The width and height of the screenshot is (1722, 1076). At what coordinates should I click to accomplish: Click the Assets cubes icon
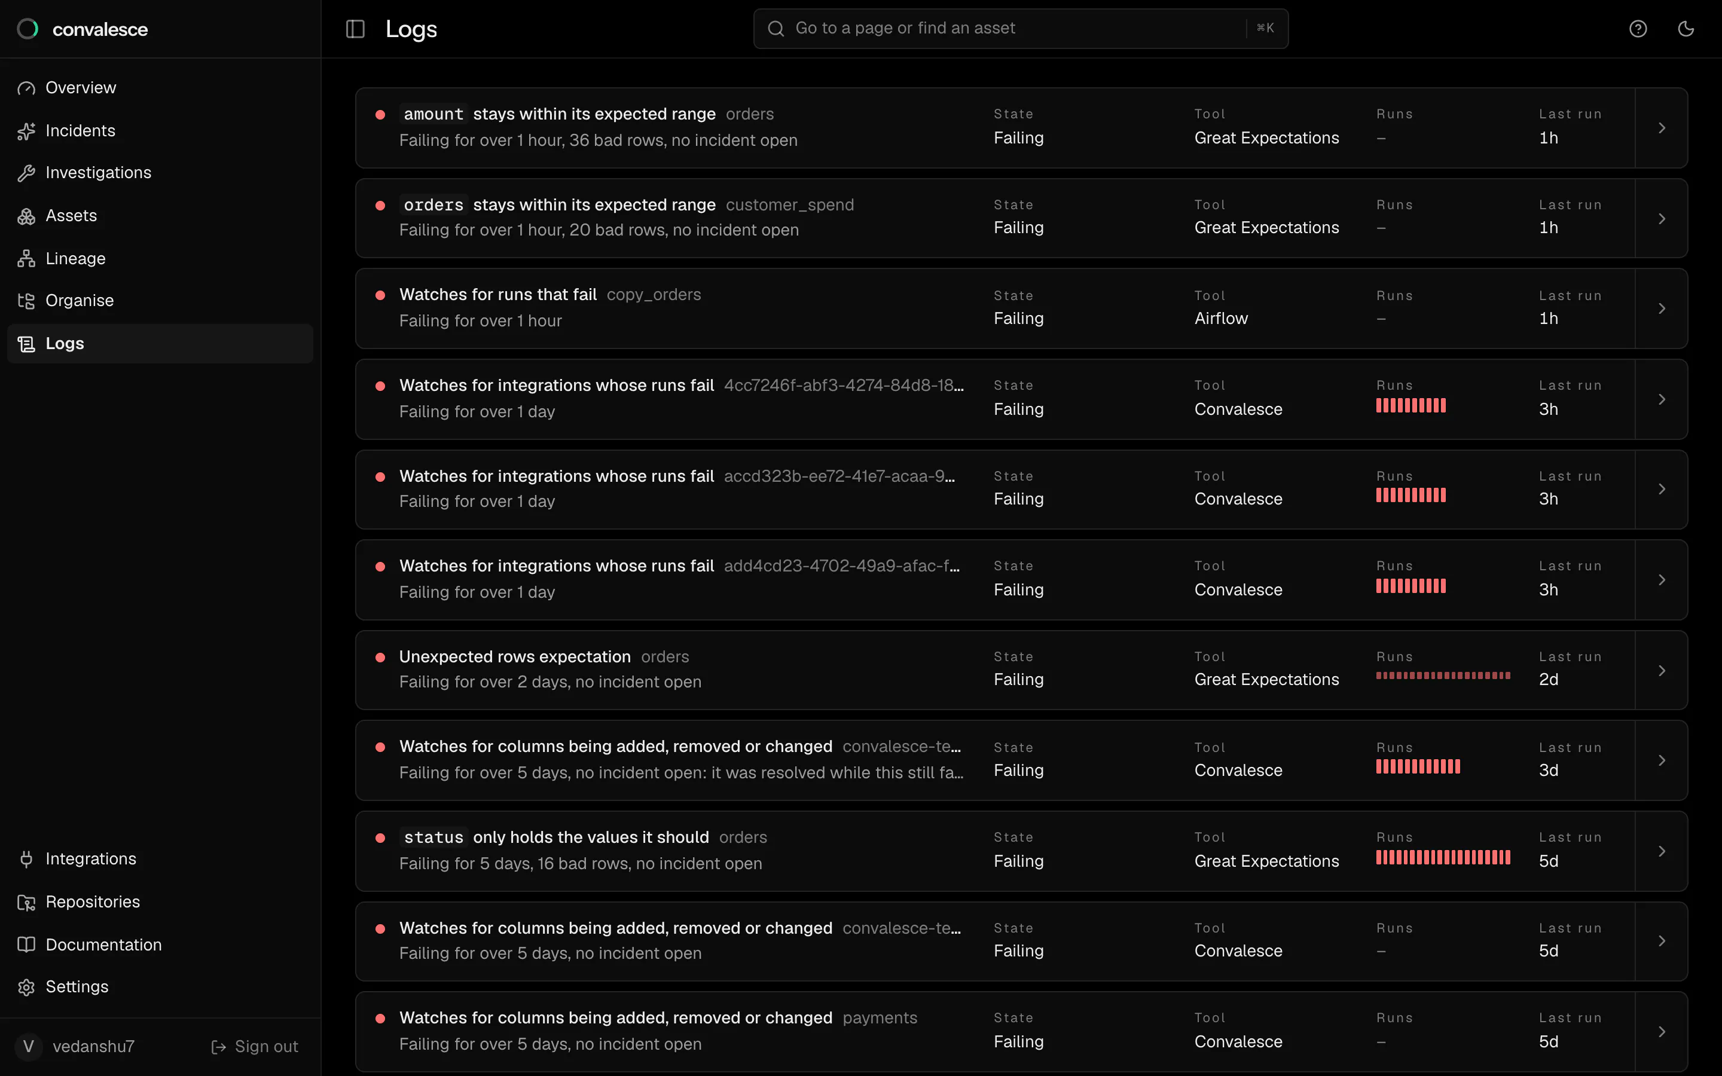[x=26, y=216]
